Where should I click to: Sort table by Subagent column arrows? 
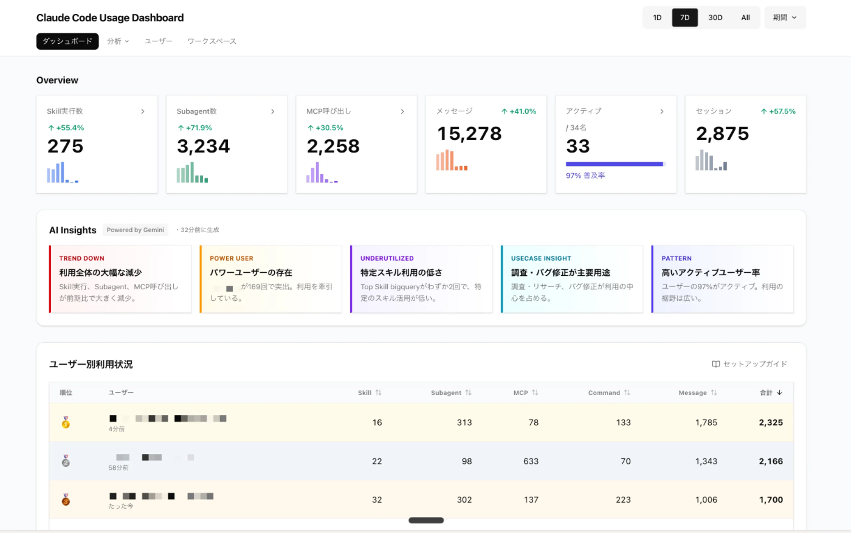[x=468, y=393]
